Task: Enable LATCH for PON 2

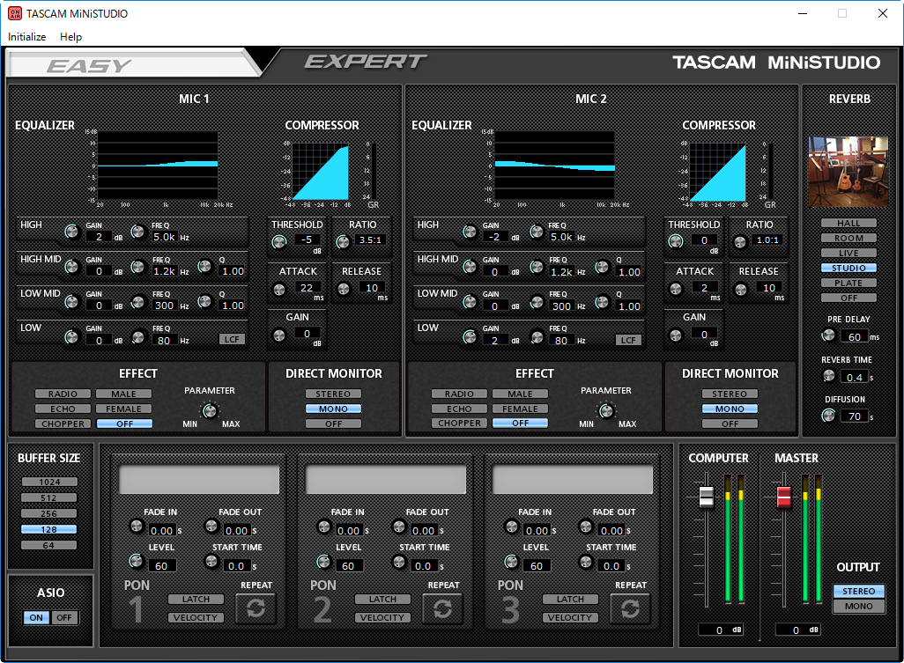Action: (x=382, y=599)
